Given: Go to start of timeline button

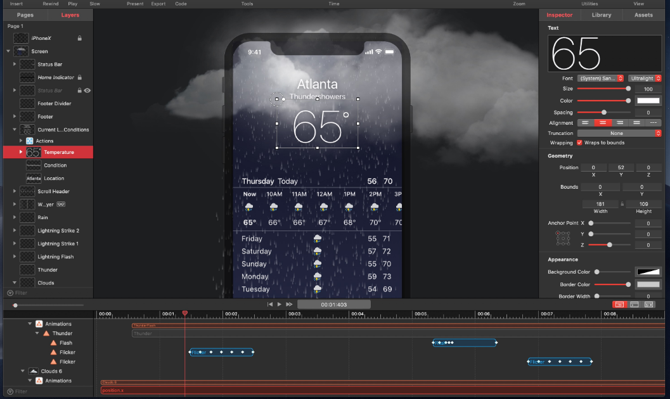Looking at the screenshot, I should pyautogui.click(x=269, y=304).
